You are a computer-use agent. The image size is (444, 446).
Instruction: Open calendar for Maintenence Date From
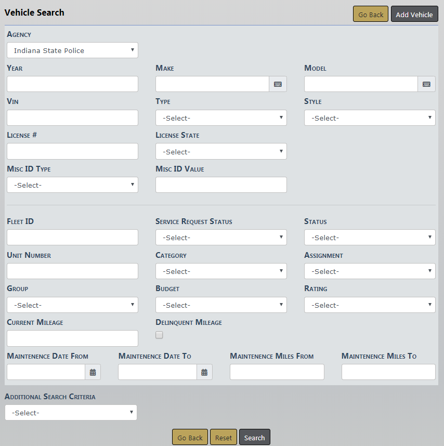(93, 372)
